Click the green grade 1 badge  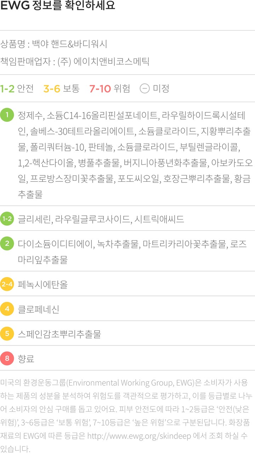7,115
